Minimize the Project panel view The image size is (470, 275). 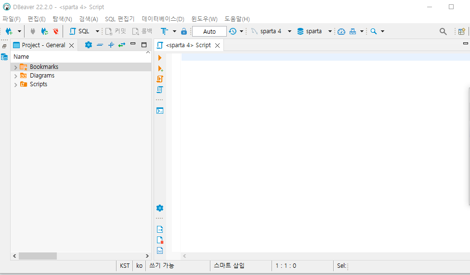pos(133,44)
